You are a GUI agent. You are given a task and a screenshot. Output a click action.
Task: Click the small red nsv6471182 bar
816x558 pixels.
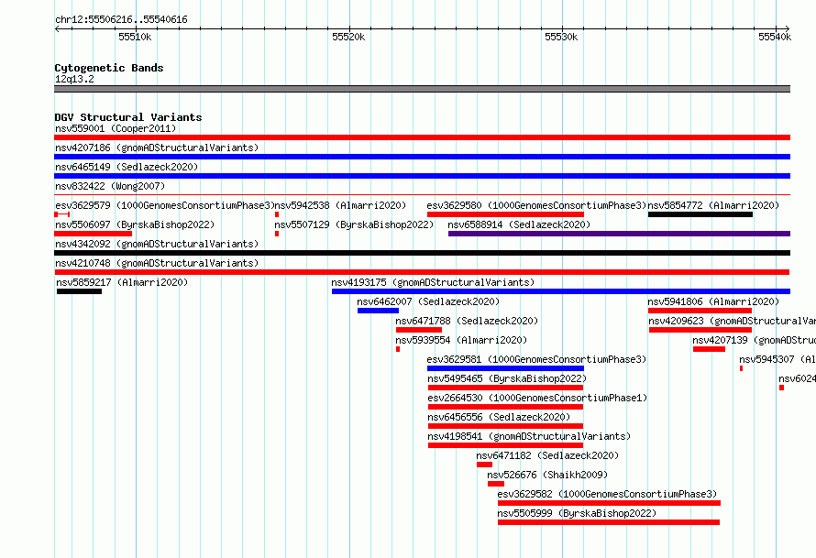coord(484,465)
